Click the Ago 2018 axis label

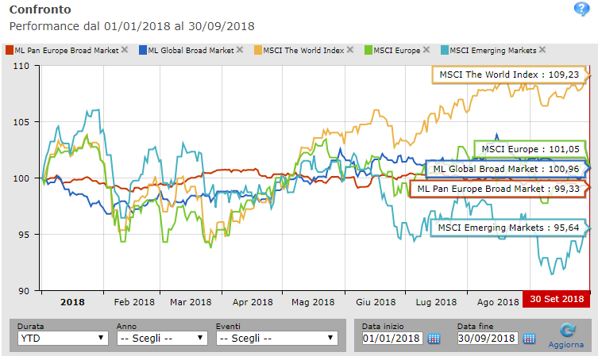click(x=498, y=302)
